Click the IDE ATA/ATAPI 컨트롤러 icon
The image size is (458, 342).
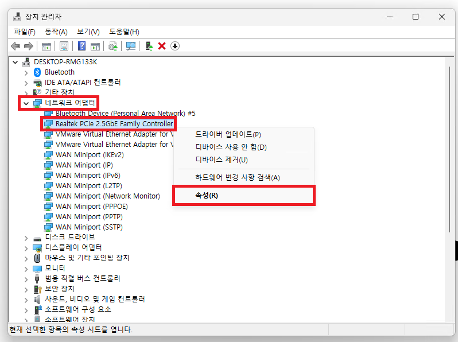pos(37,83)
